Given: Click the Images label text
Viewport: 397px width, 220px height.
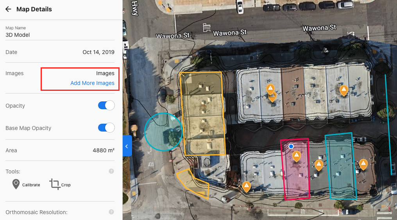Looking at the screenshot, I should click(14, 73).
